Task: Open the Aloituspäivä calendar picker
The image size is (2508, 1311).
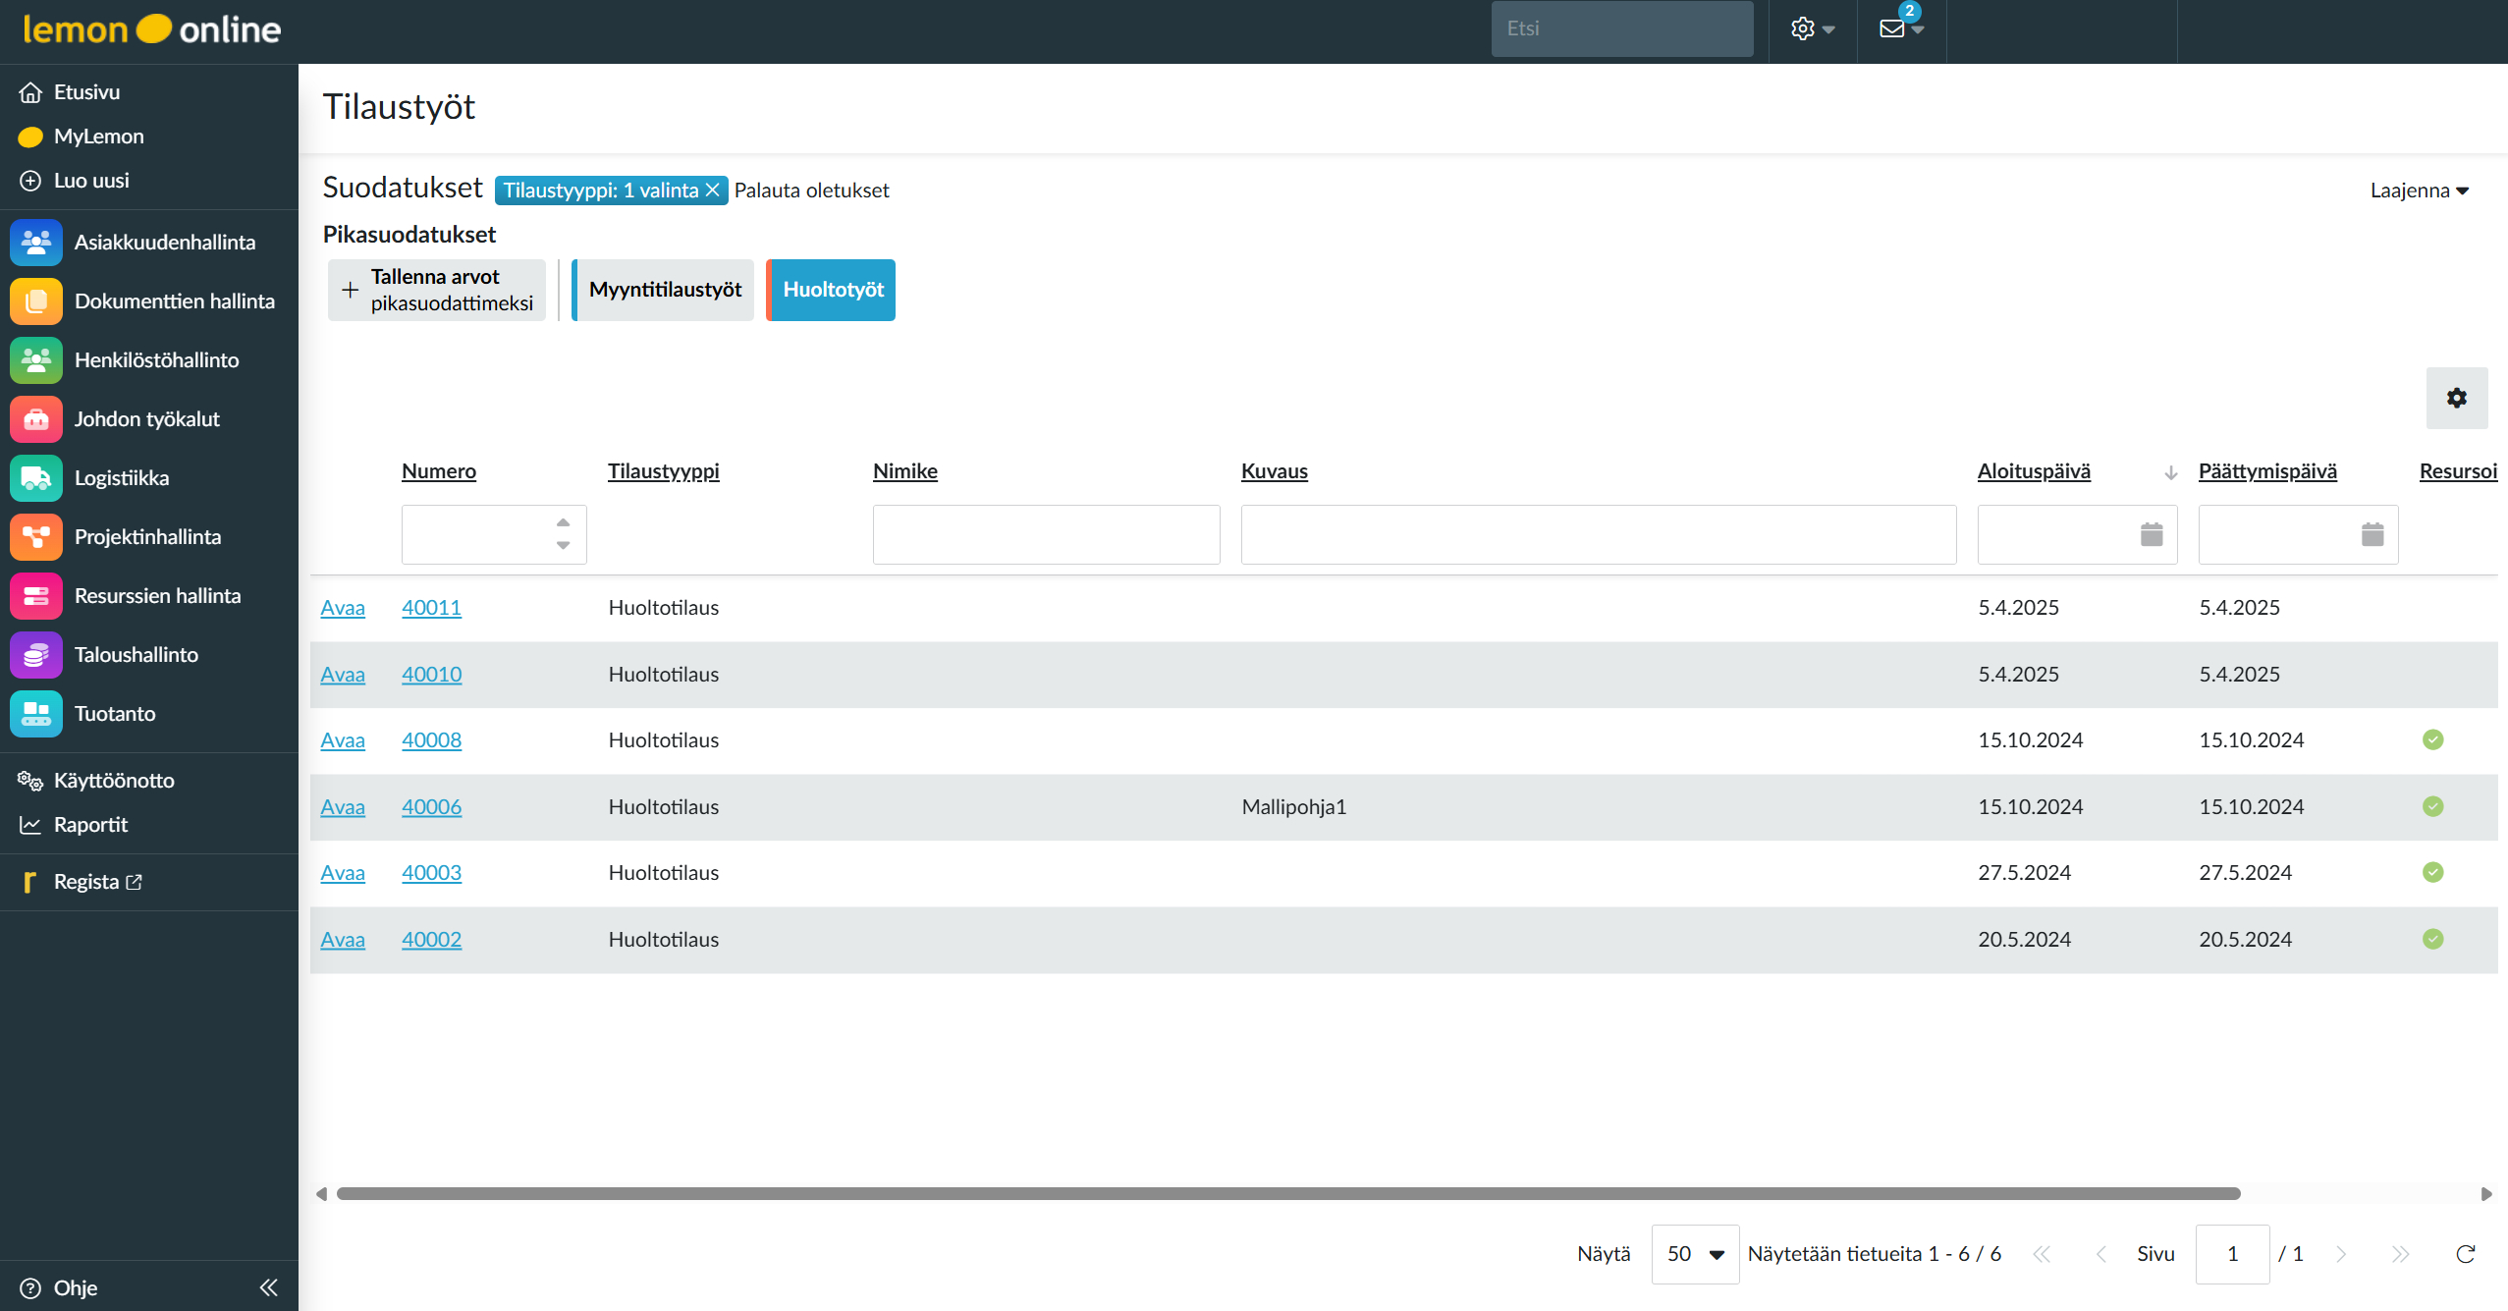Action: (2151, 534)
